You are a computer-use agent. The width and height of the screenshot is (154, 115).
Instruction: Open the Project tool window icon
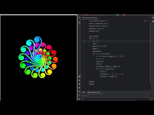point(79,18)
